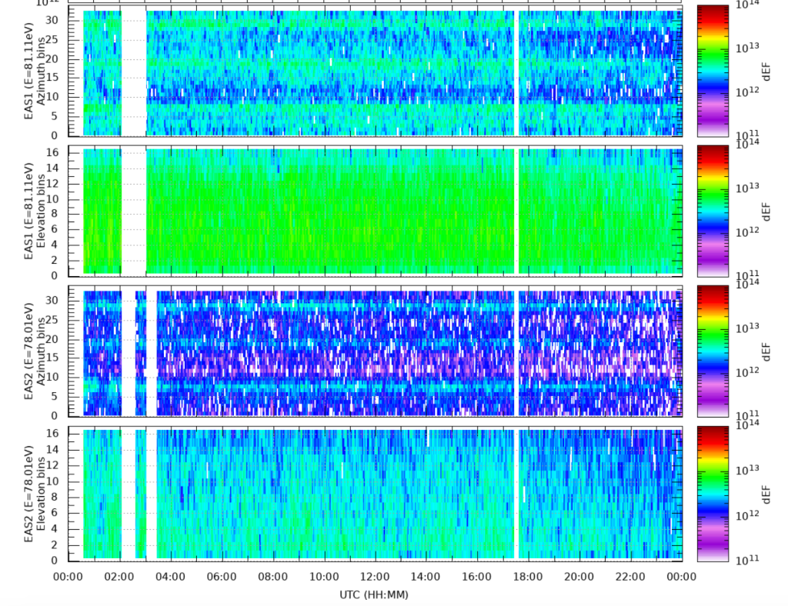This screenshot has width=788, height=606.
Task: Click the bottom dEF color bar
Action: pos(713,493)
